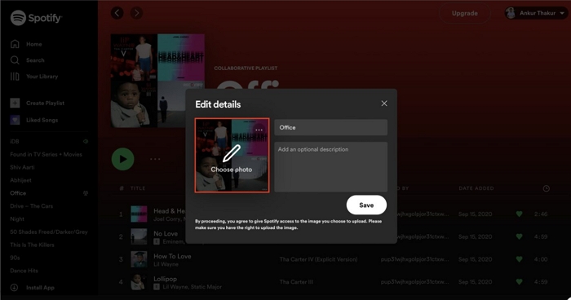Click the Home house icon

[15, 44]
